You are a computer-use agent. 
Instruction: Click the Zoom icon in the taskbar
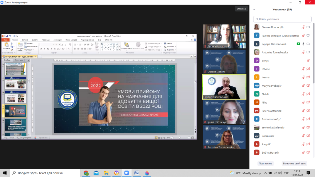[126, 173]
